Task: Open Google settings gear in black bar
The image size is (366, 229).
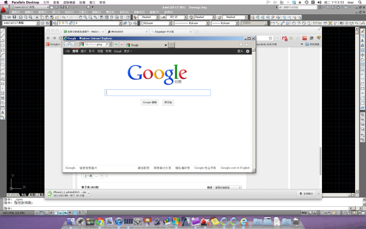Action: tap(248, 51)
